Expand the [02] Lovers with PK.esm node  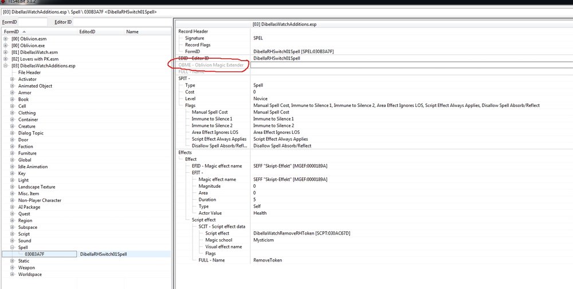pos(6,59)
